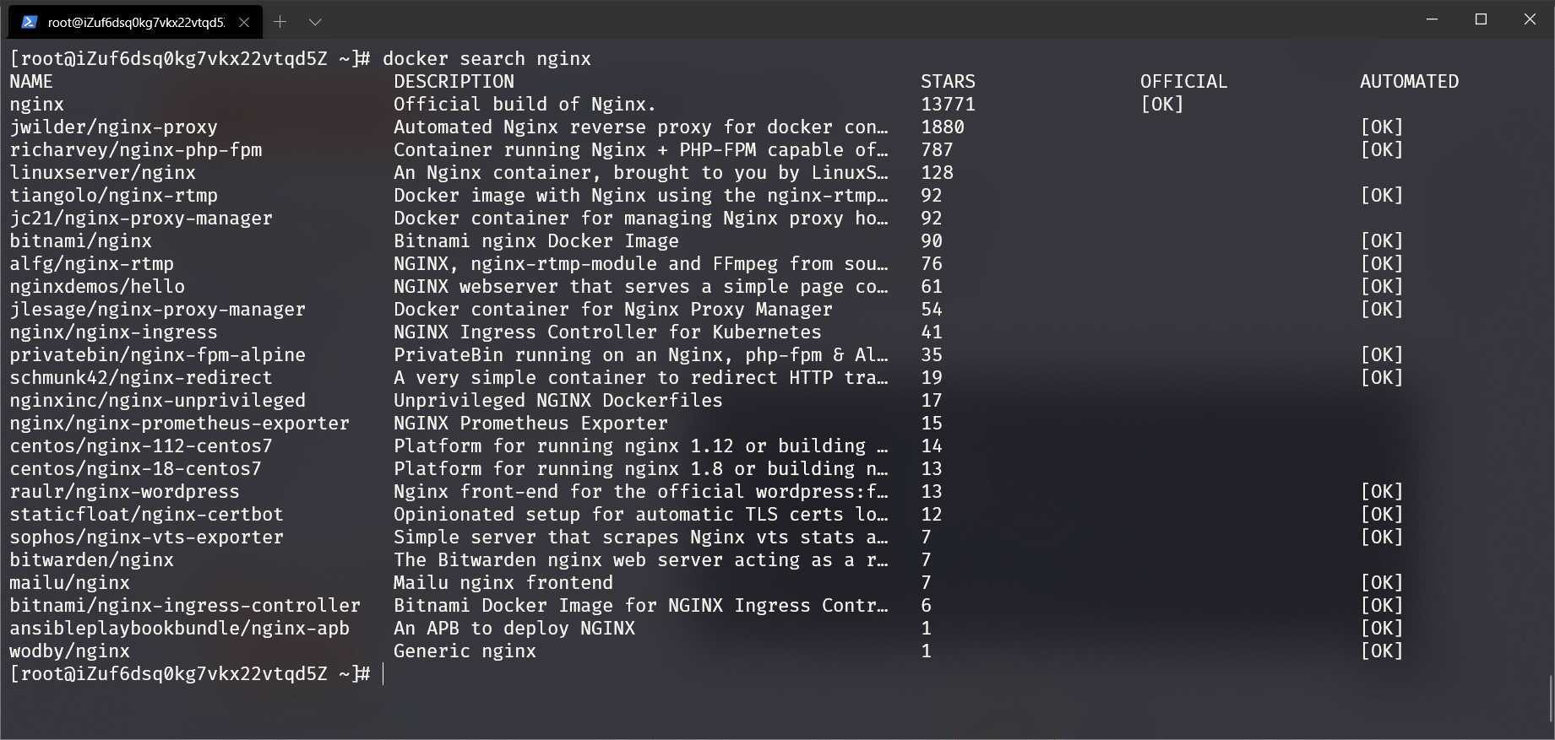
Task: Click the jwilder/nginx-proxy image name
Action: point(113,127)
